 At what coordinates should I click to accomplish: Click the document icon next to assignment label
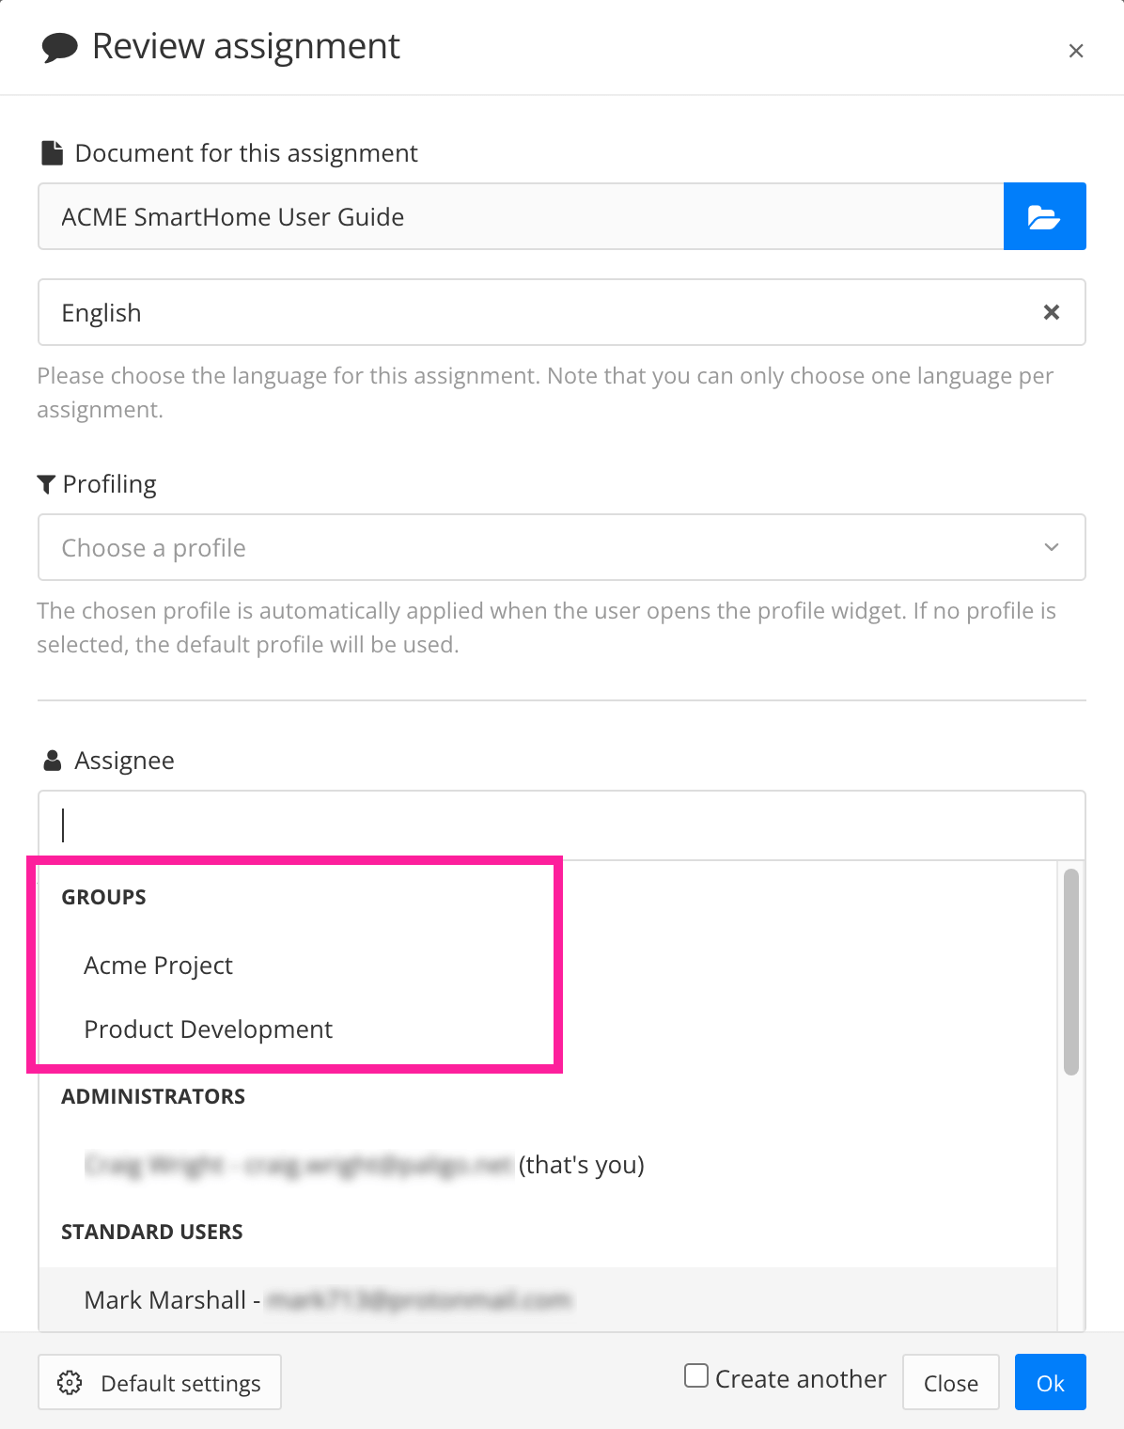(x=51, y=151)
